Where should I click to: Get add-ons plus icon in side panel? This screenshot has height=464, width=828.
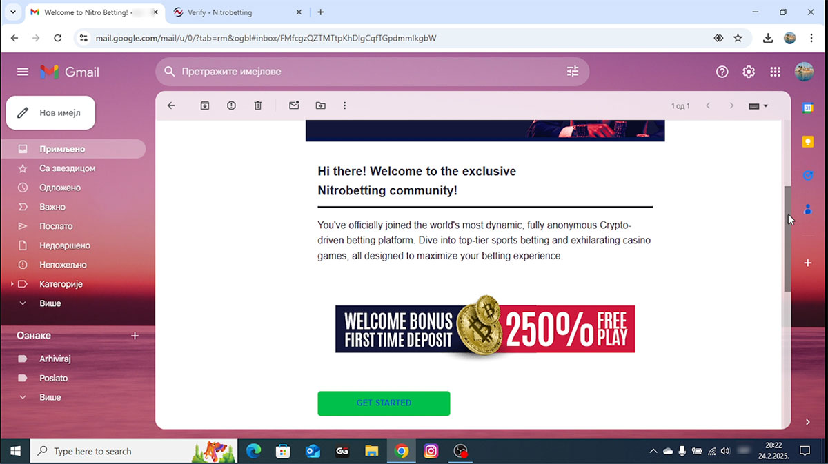[x=808, y=263]
